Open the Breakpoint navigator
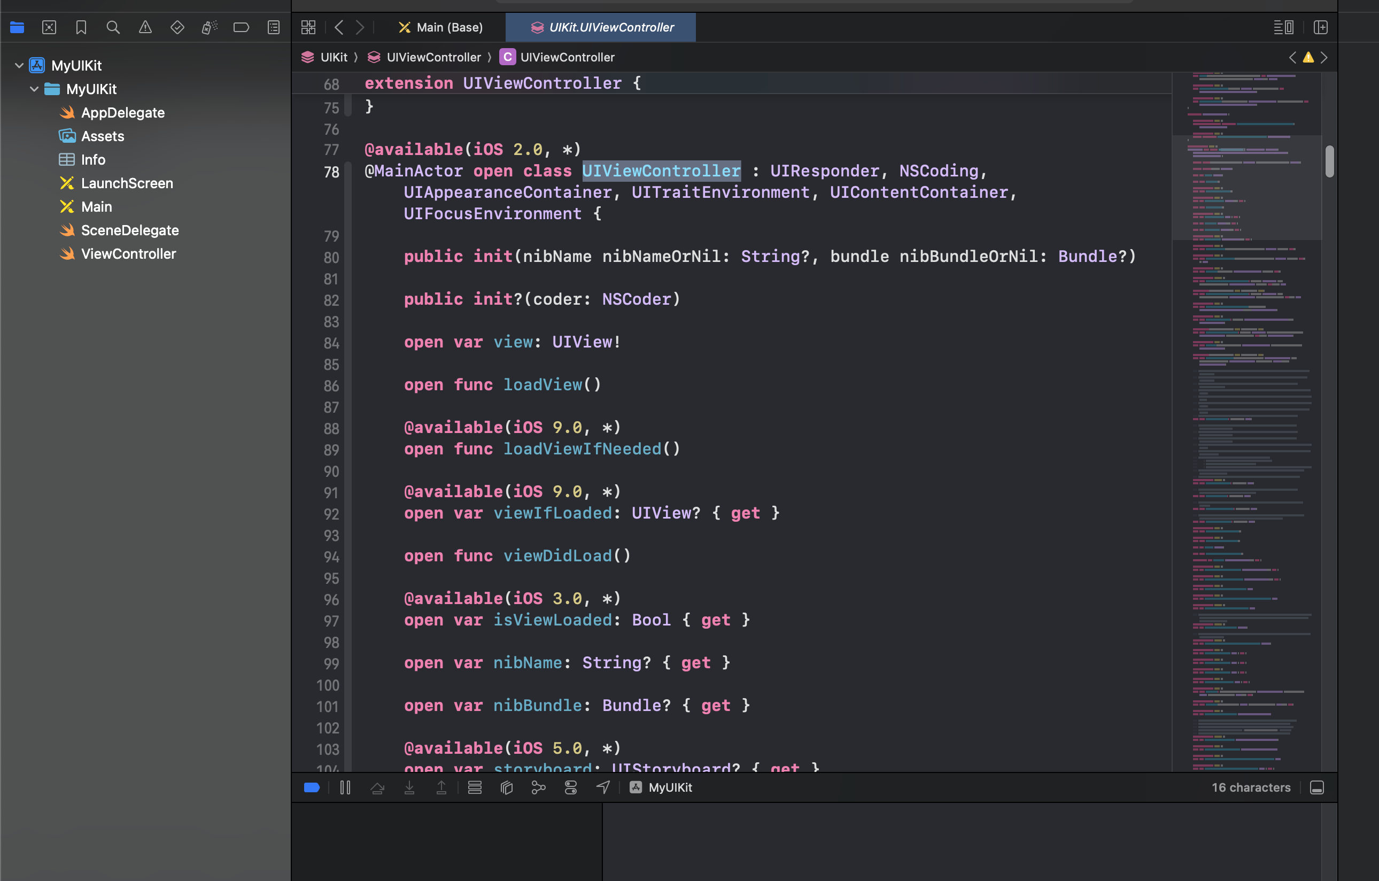The height and width of the screenshot is (881, 1379). point(241,27)
